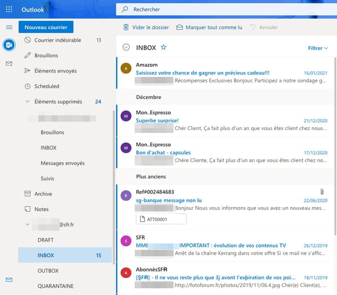This screenshot has width=337, height=295.
Task: Click the Notes folder icon
Action: tap(28, 209)
